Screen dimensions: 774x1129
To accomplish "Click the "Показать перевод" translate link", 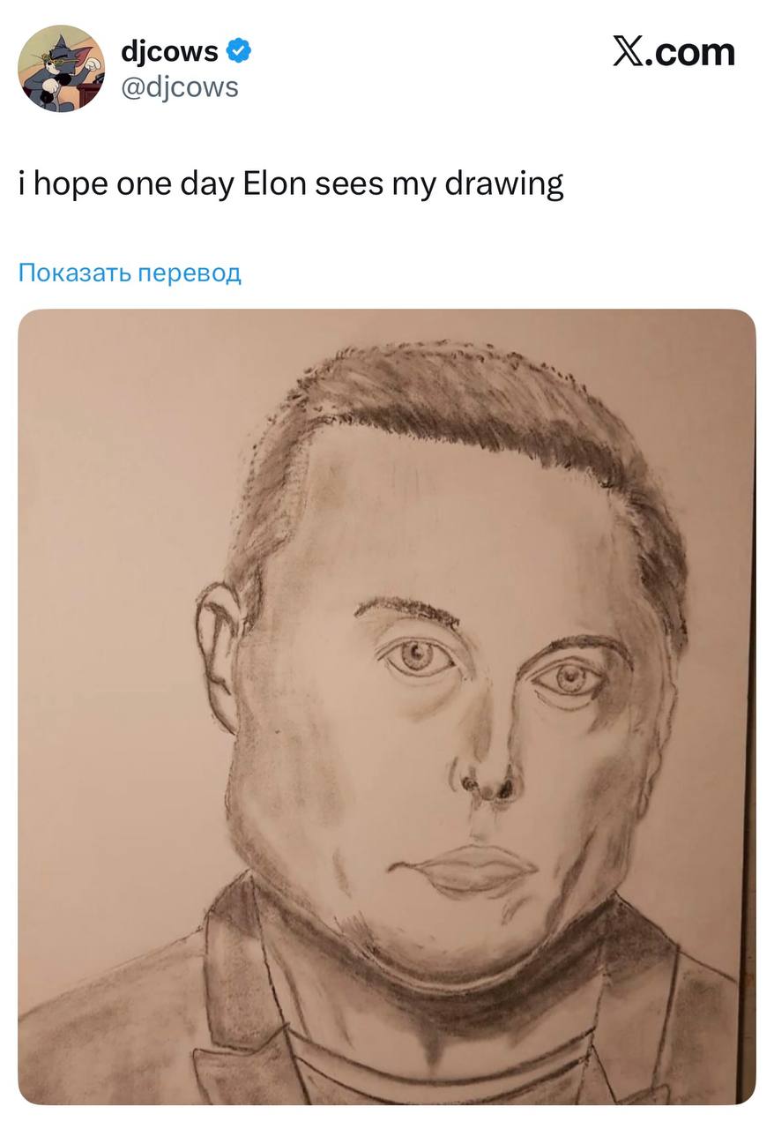I will tap(130, 273).
